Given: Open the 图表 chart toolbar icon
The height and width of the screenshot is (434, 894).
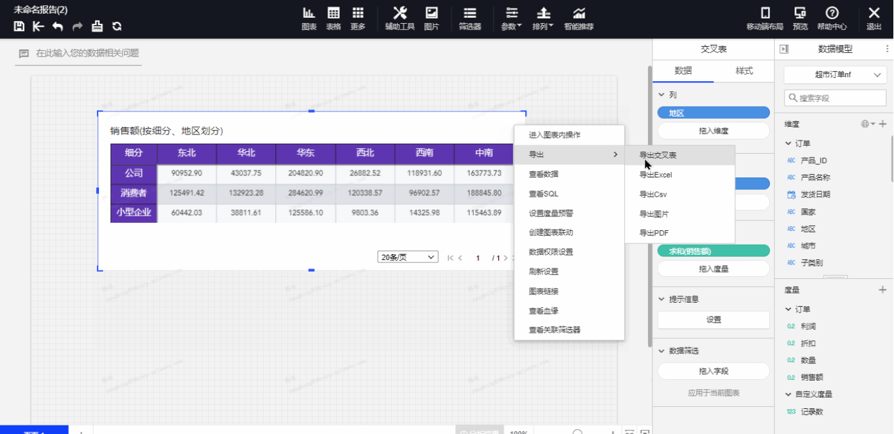Looking at the screenshot, I should click(309, 18).
